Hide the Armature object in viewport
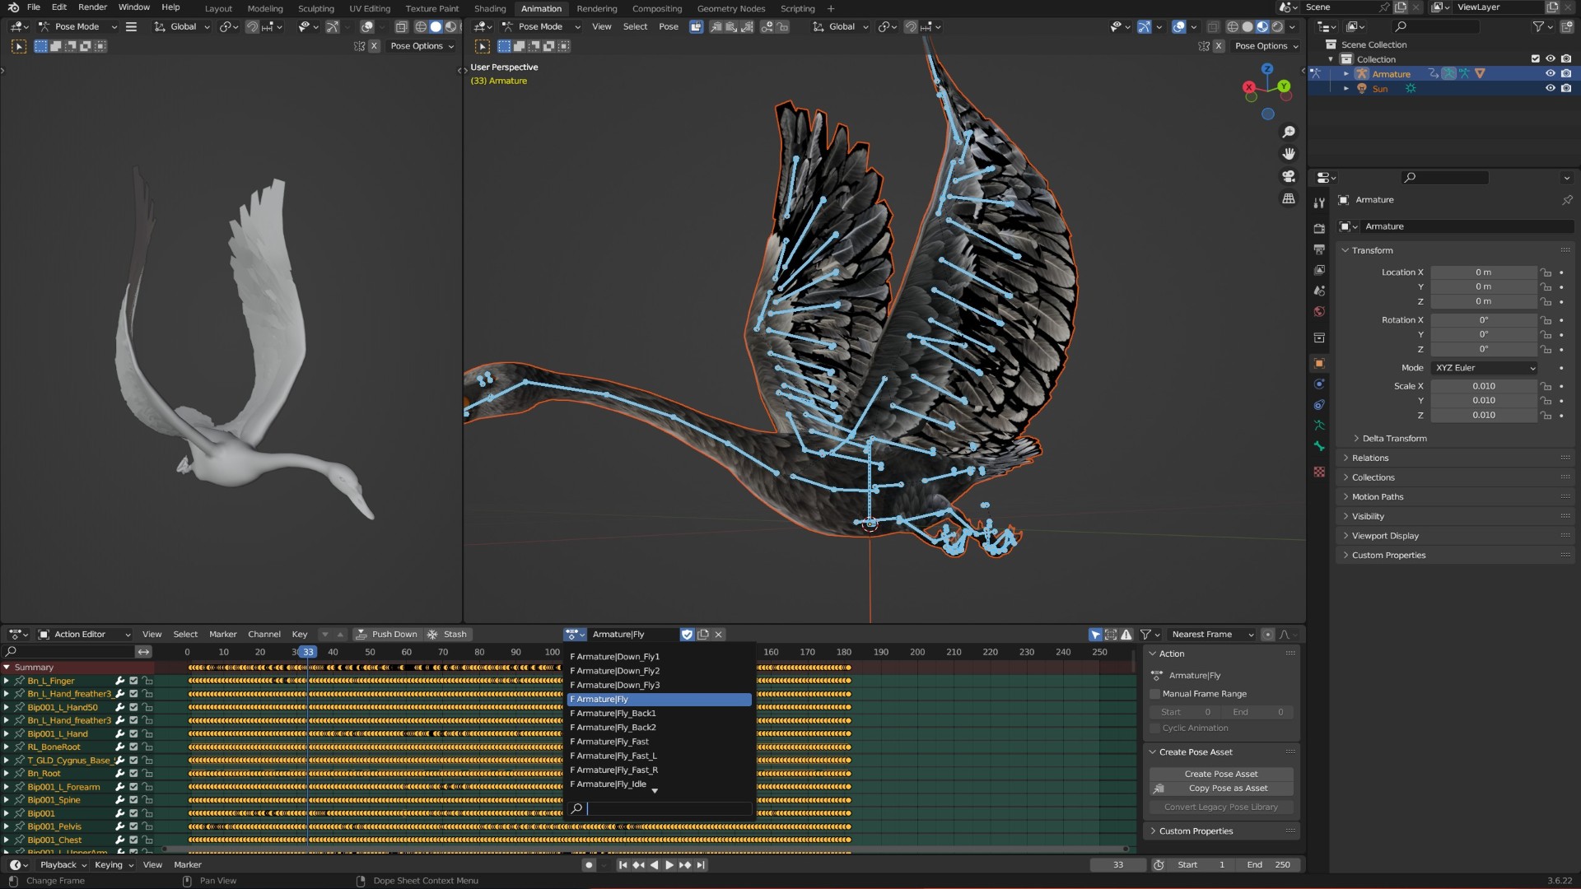This screenshot has height=889, width=1581. click(x=1550, y=74)
